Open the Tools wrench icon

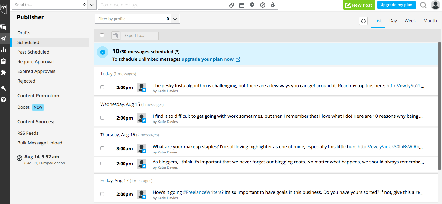tap(4, 88)
